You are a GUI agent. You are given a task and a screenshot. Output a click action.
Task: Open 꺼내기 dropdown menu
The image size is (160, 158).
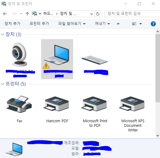pyautogui.click(x=102, y=24)
